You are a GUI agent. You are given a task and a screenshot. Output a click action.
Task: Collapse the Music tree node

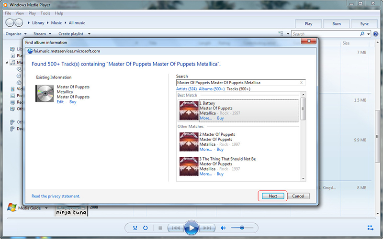tap(7, 63)
